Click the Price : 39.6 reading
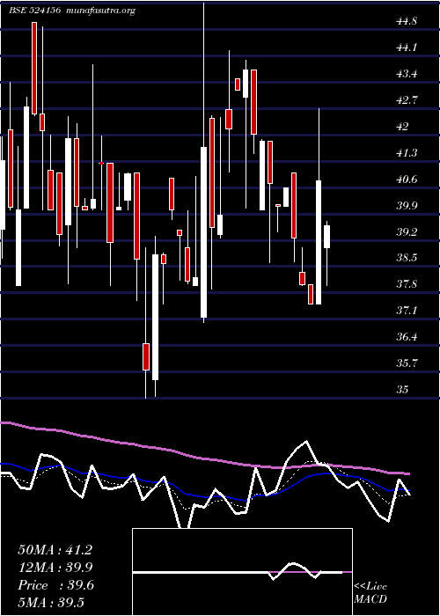 [55, 586]
